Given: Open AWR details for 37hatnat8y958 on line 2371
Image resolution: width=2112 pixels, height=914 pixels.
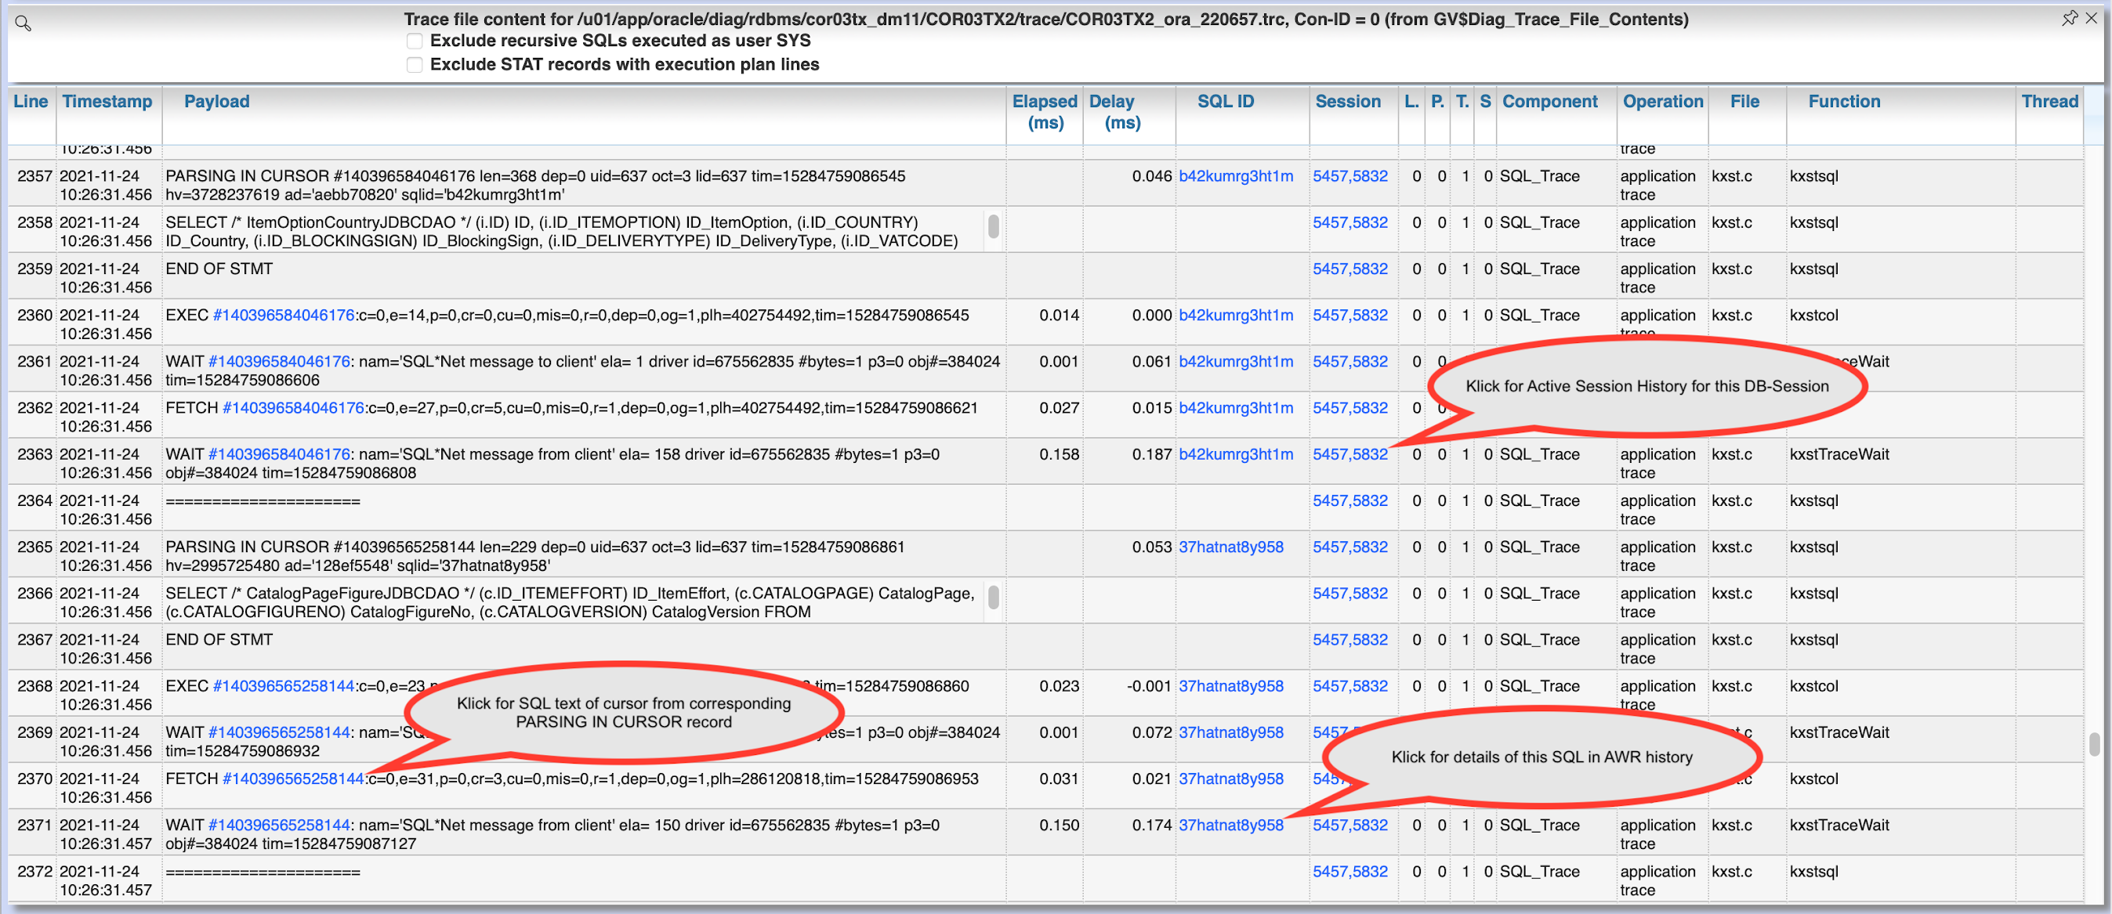Looking at the screenshot, I should tap(1230, 825).
